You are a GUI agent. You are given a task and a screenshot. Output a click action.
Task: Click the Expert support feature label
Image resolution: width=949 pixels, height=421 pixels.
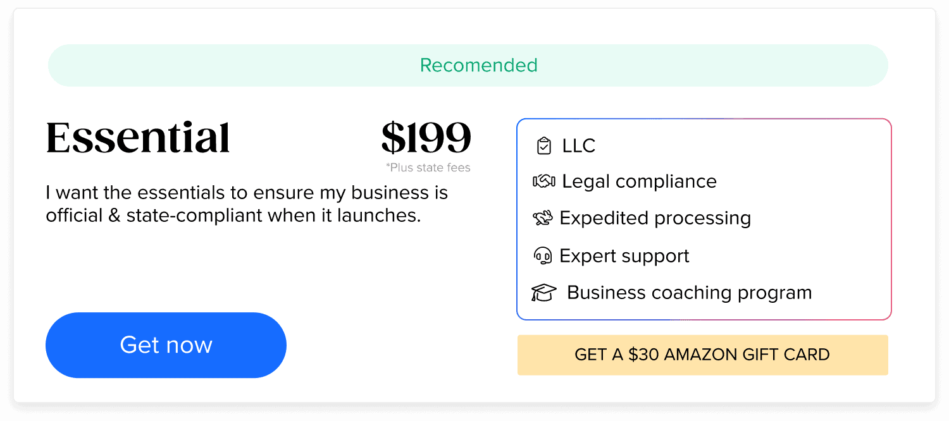(624, 256)
